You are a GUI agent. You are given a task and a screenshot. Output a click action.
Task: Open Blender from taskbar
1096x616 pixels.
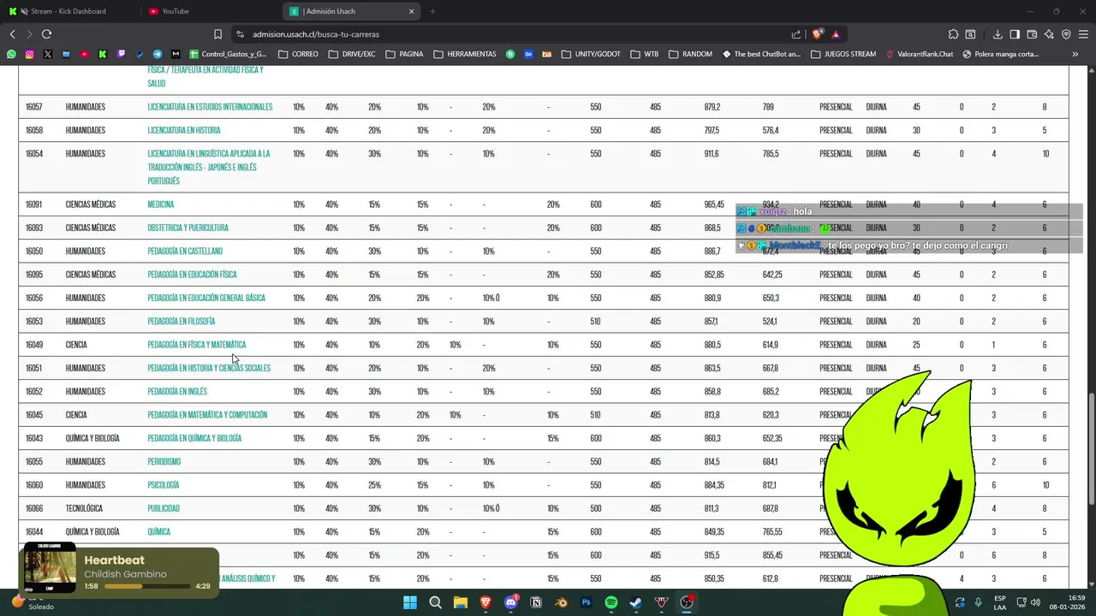tap(561, 602)
